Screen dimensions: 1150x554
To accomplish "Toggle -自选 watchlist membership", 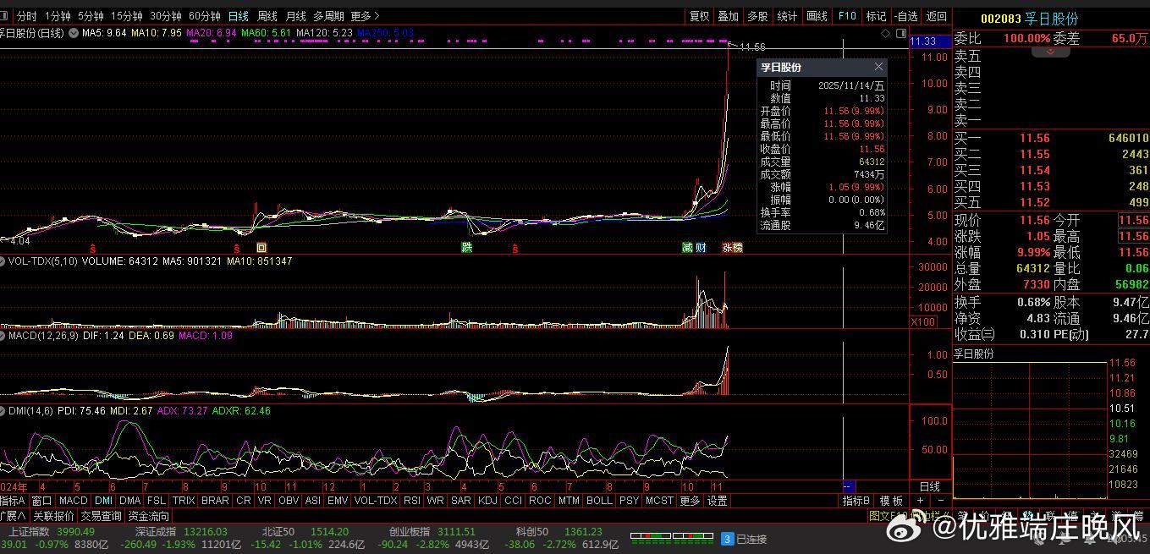I will 906,16.
